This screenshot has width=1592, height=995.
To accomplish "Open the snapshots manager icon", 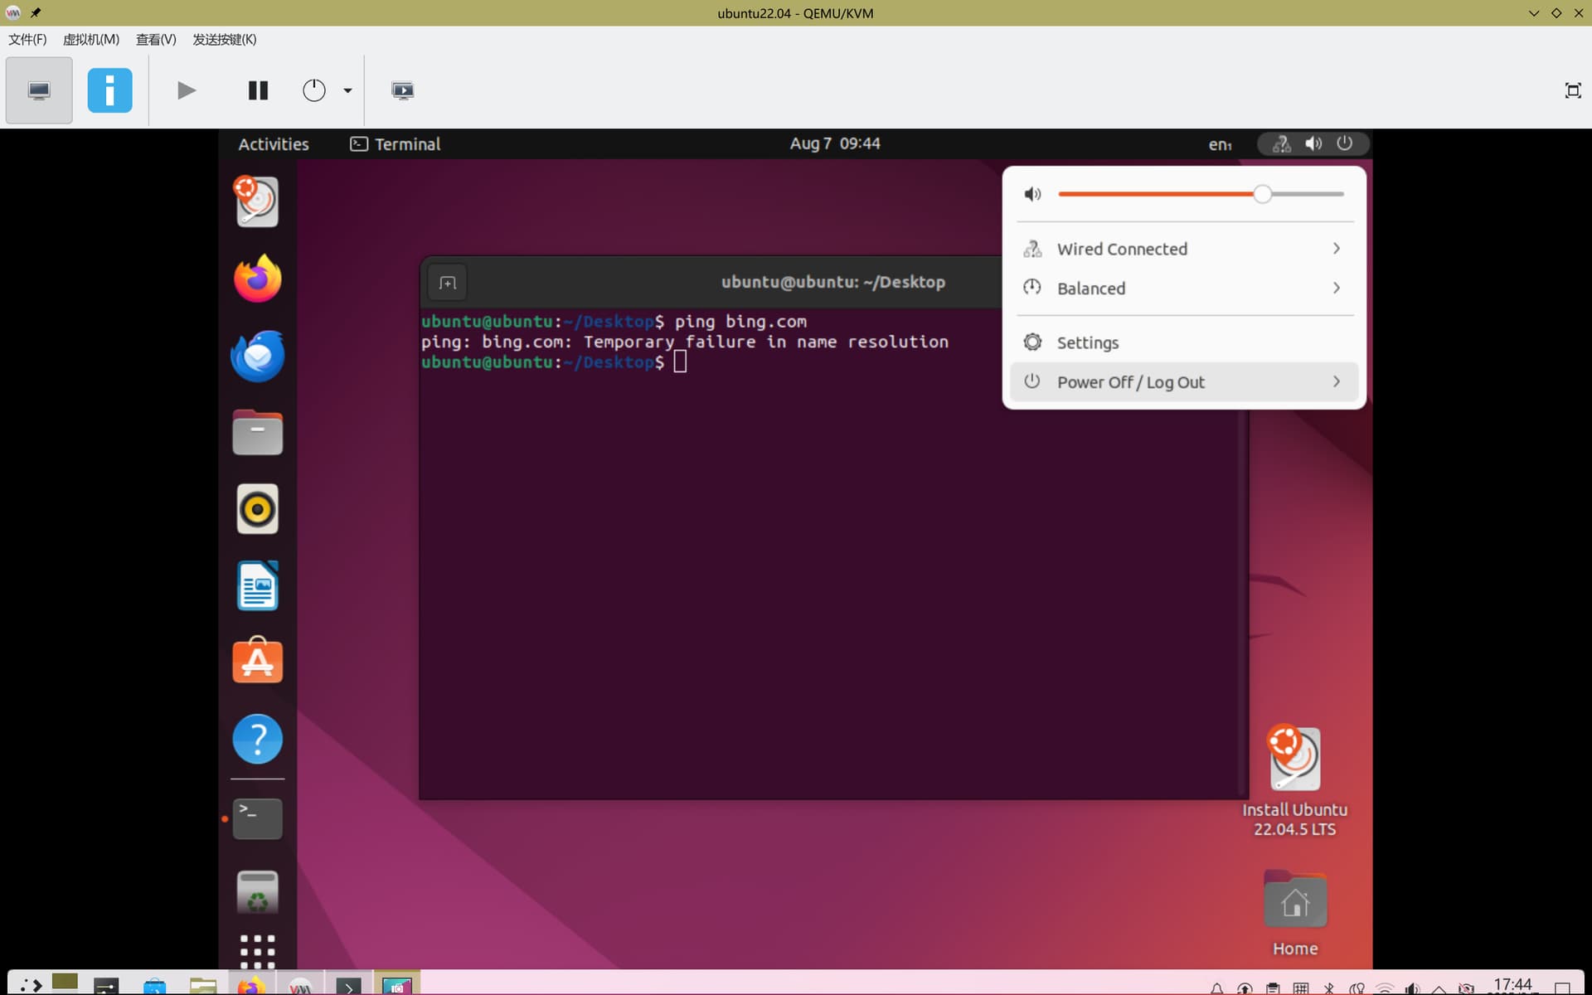I will coord(402,90).
